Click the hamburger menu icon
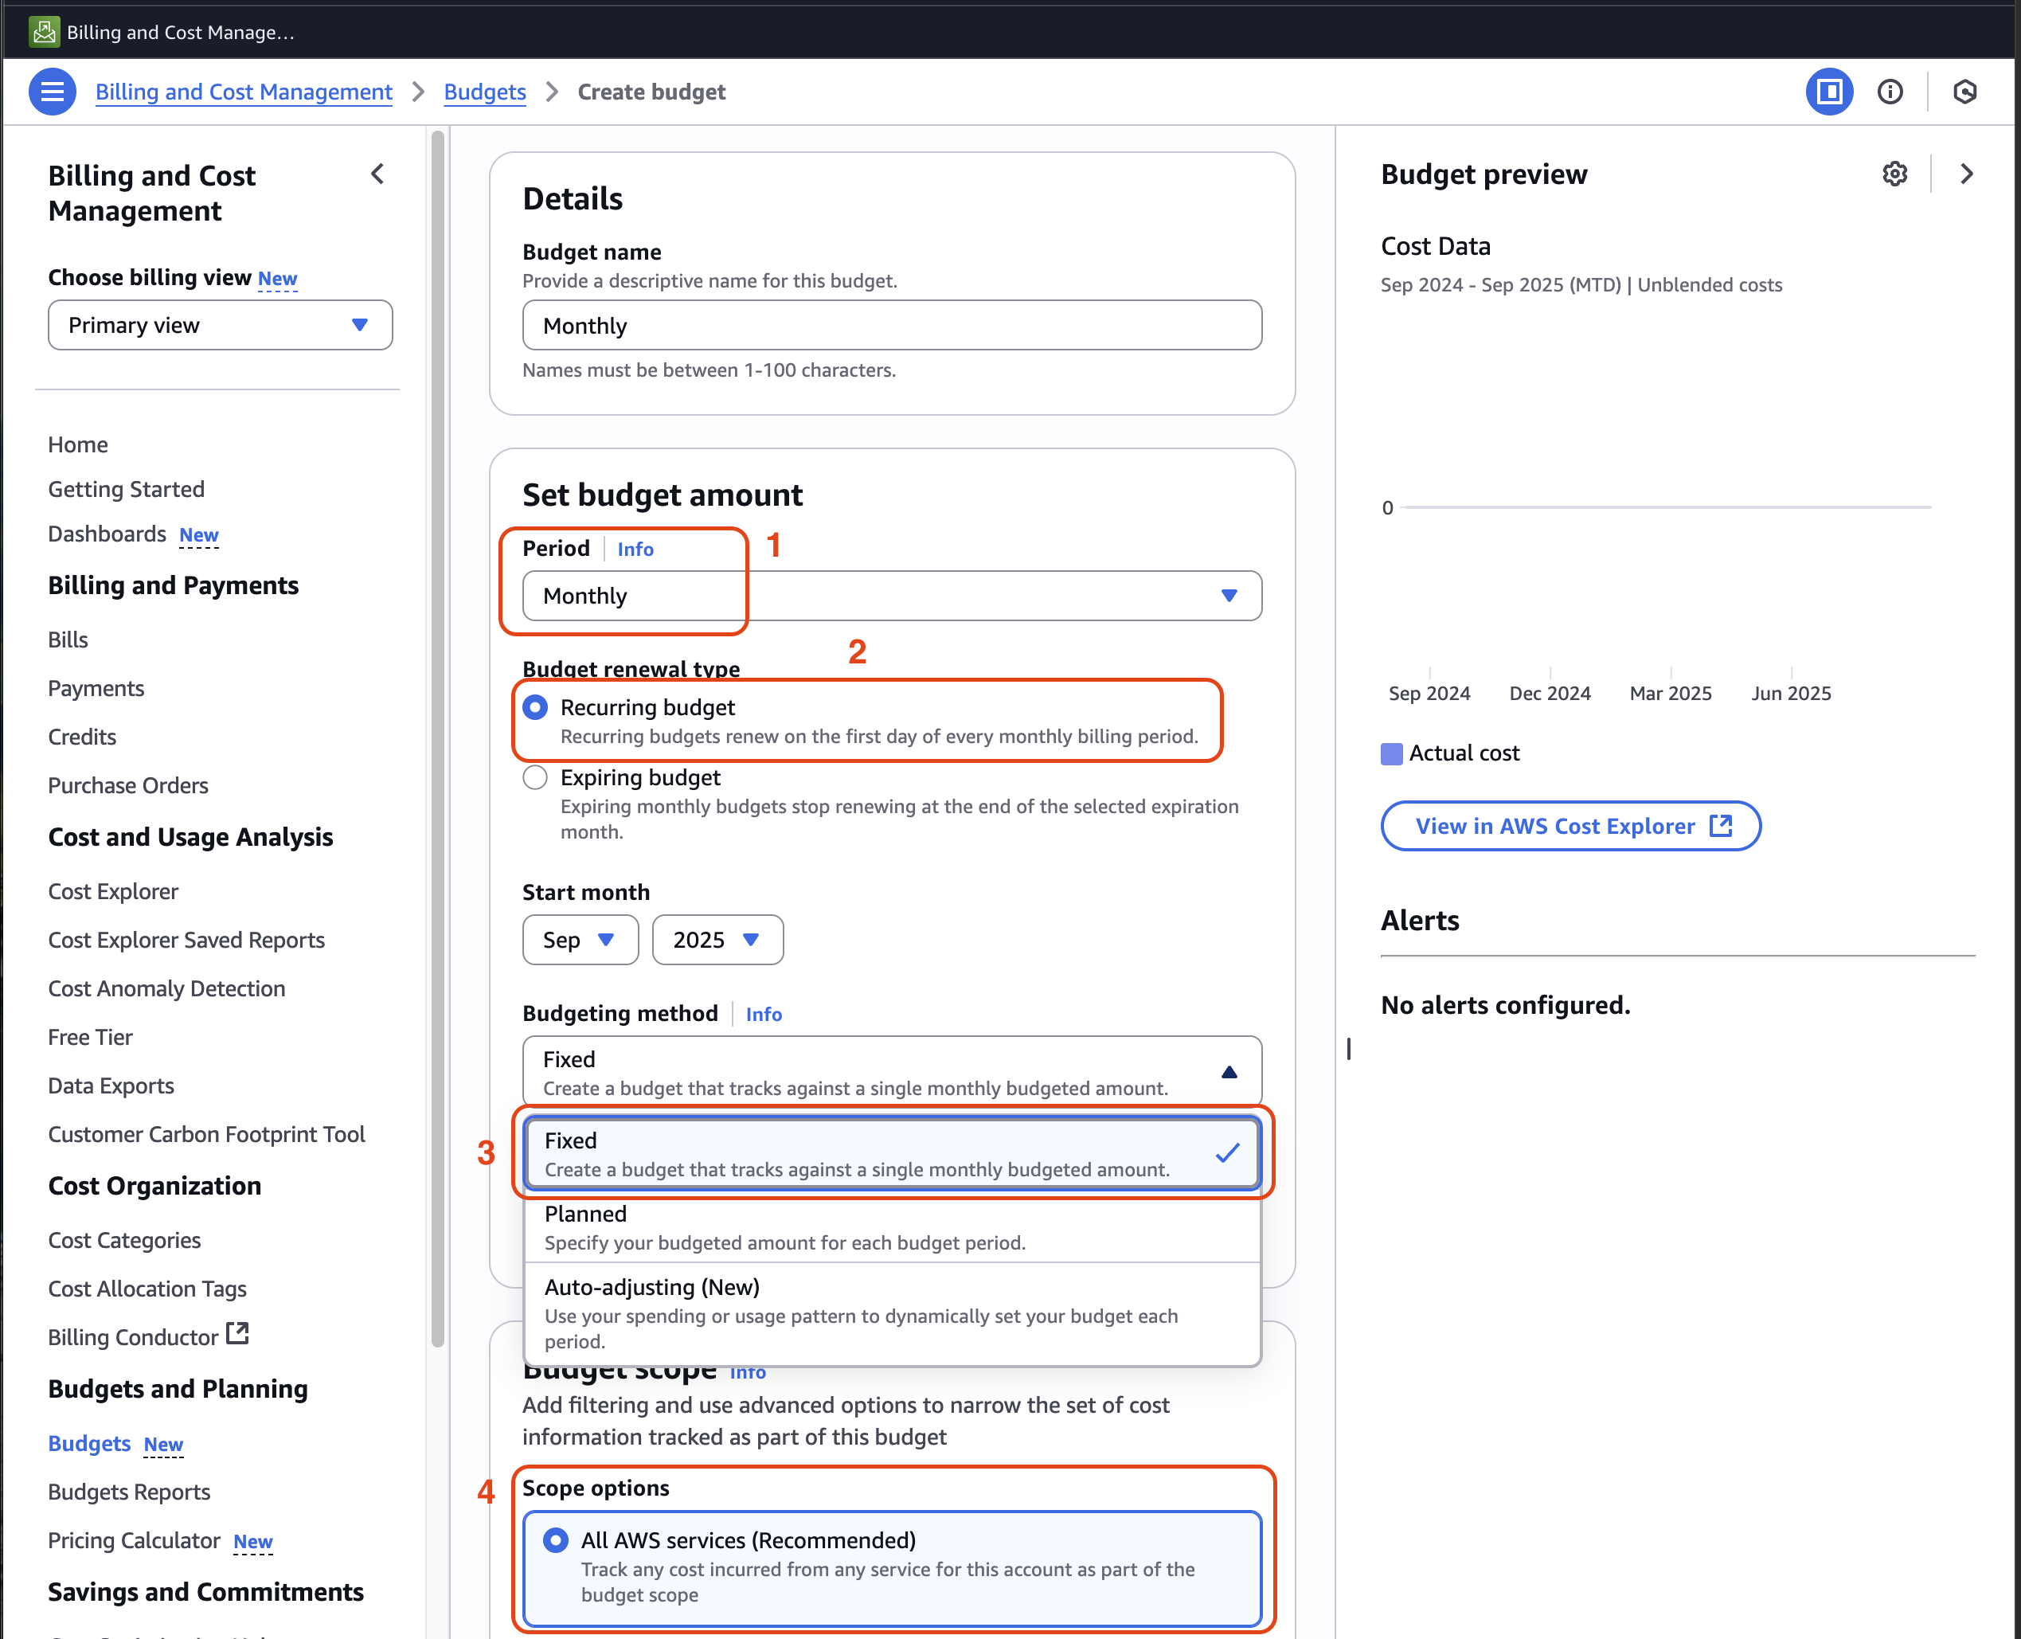The width and height of the screenshot is (2021, 1639). (x=52, y=92)
